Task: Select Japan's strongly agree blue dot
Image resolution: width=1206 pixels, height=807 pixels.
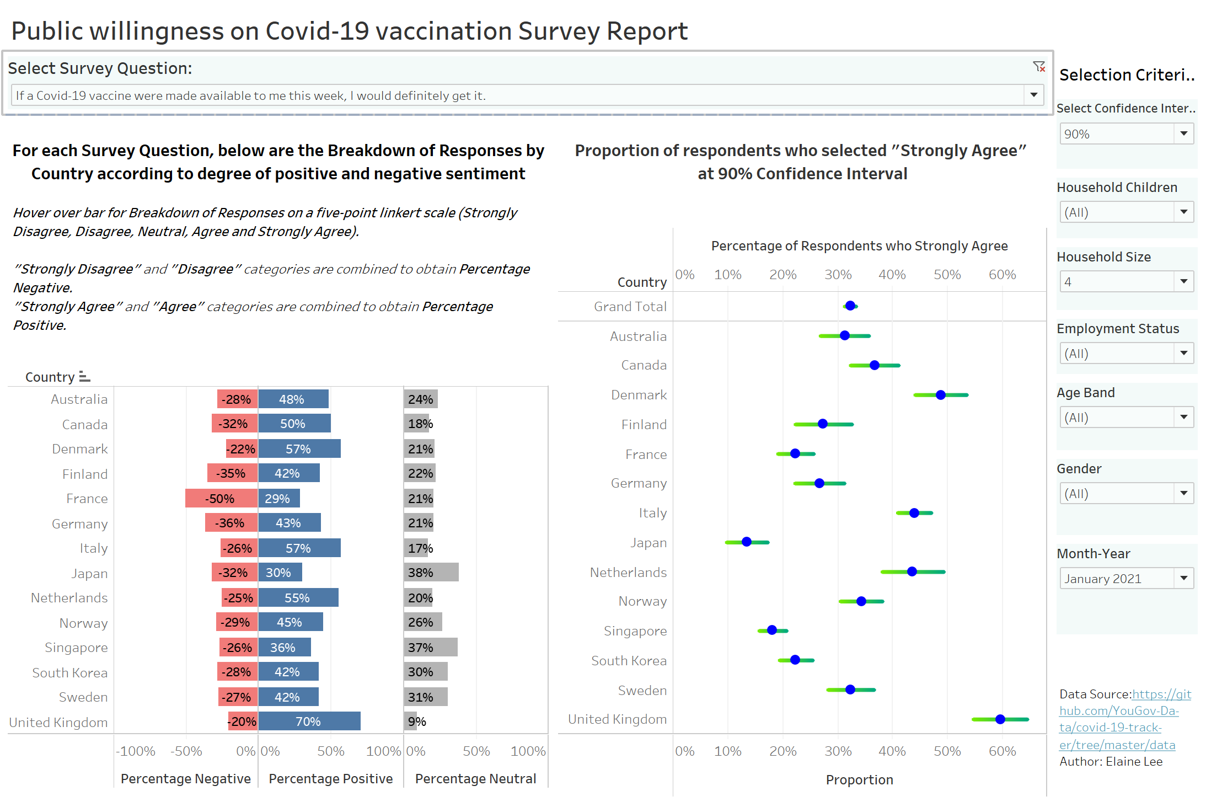Action: 746,542
